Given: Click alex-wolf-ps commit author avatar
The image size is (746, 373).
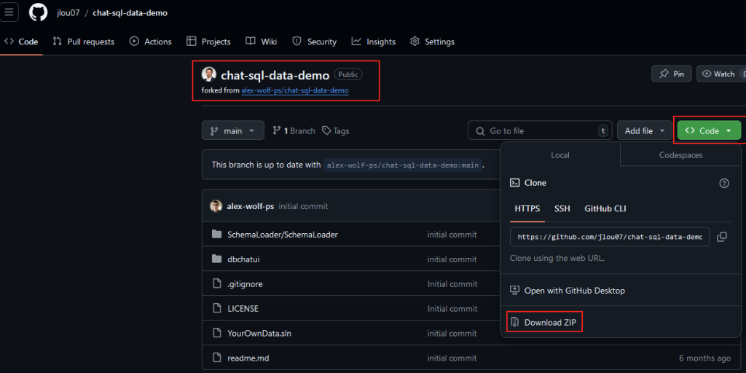Looking at the screenshot, I should pos(216,206).
